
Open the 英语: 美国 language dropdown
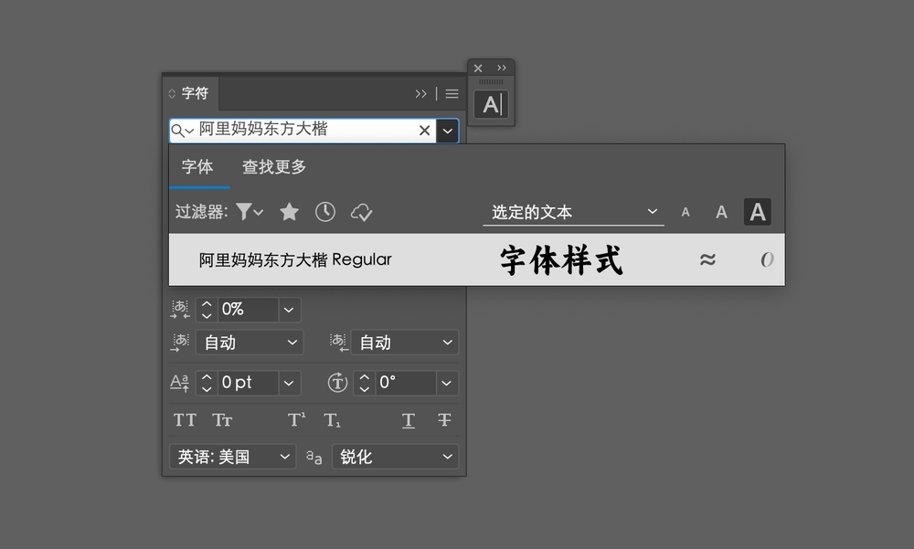232,457
